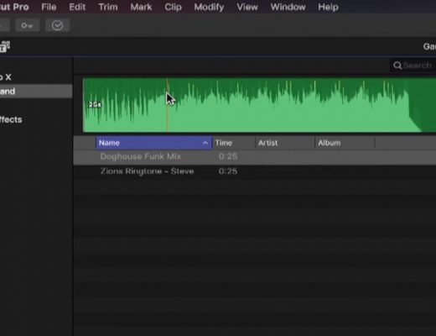Click the audio waveform preview
Screen dimensions: 436x336
tap(259, 105)
